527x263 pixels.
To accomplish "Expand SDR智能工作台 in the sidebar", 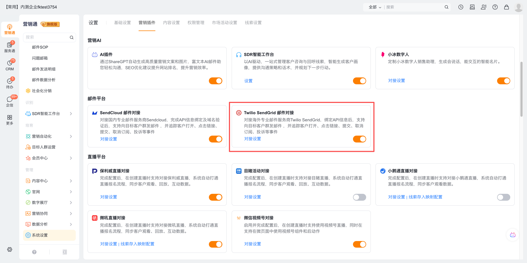I will point(71,114).
